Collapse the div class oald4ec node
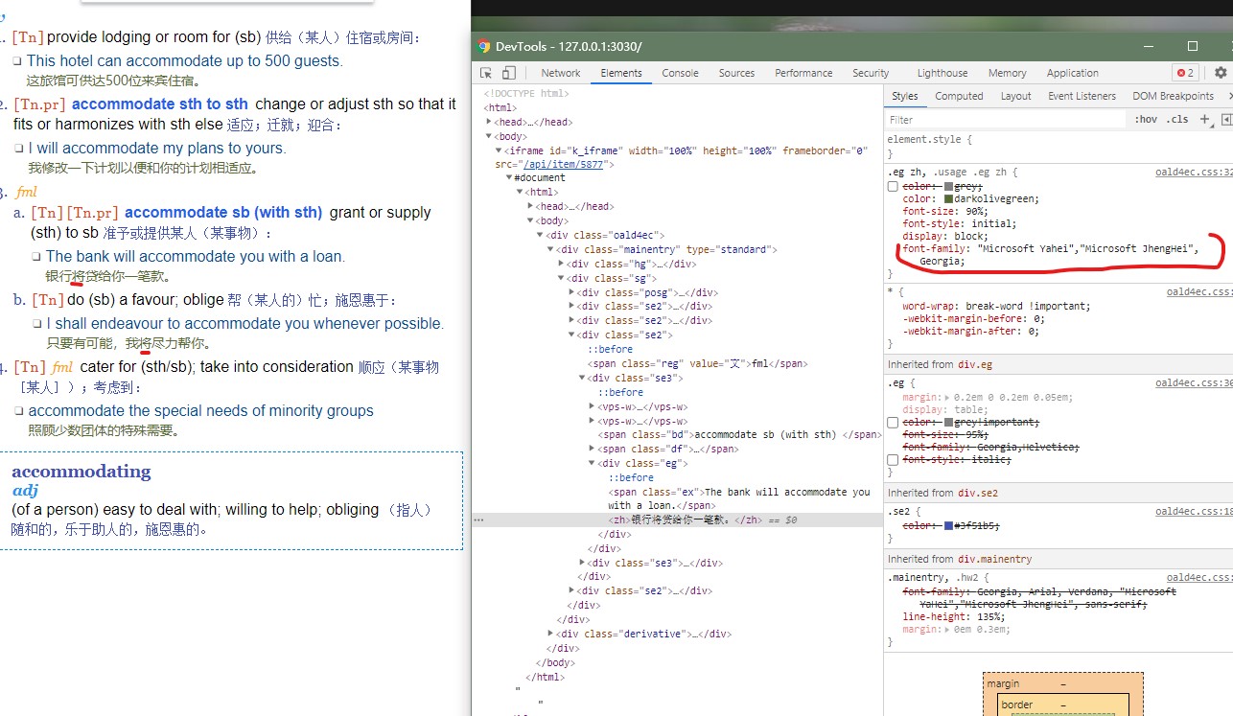Screen dimensions: 1233x716 540,235
